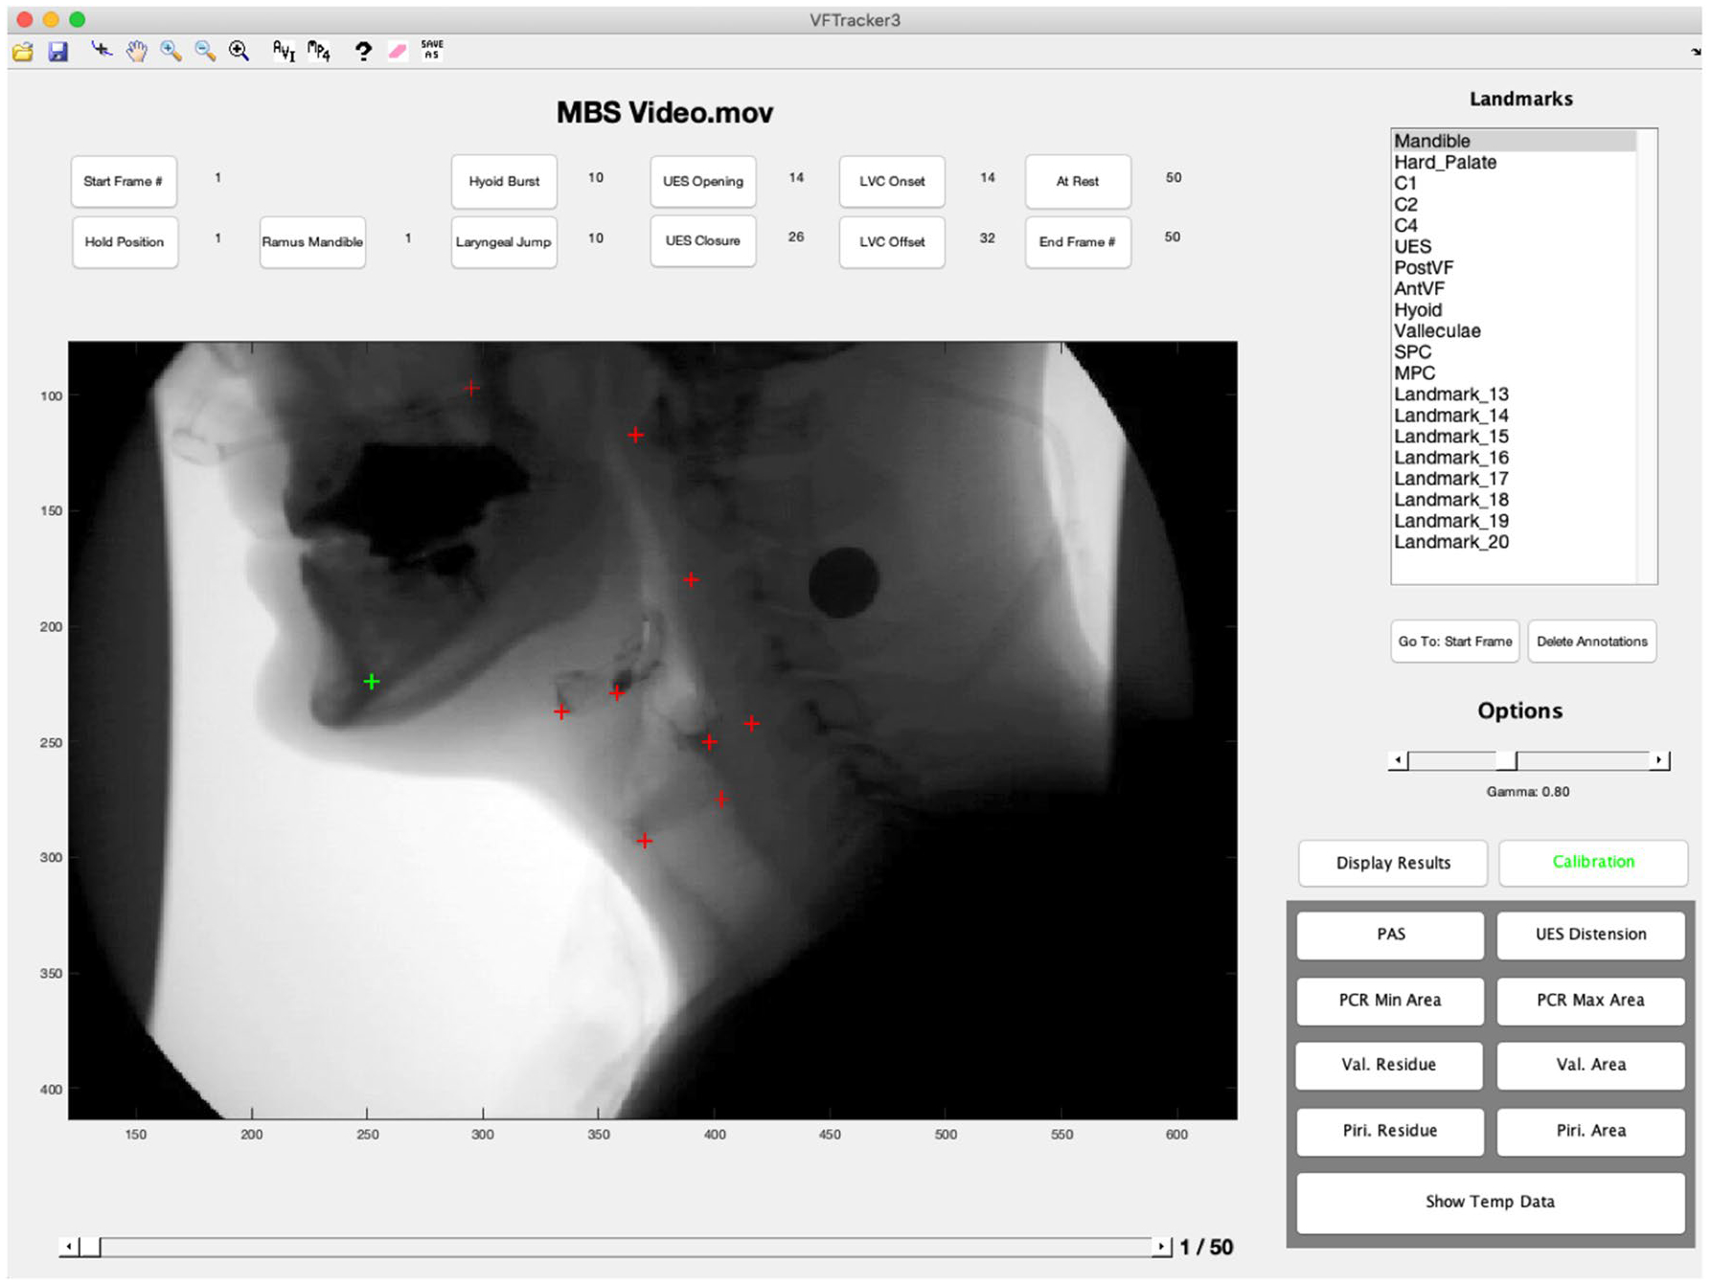Save with the floppy disk icon
The height and width of the screenshot is (1285, 1711).
click(58, 51)
